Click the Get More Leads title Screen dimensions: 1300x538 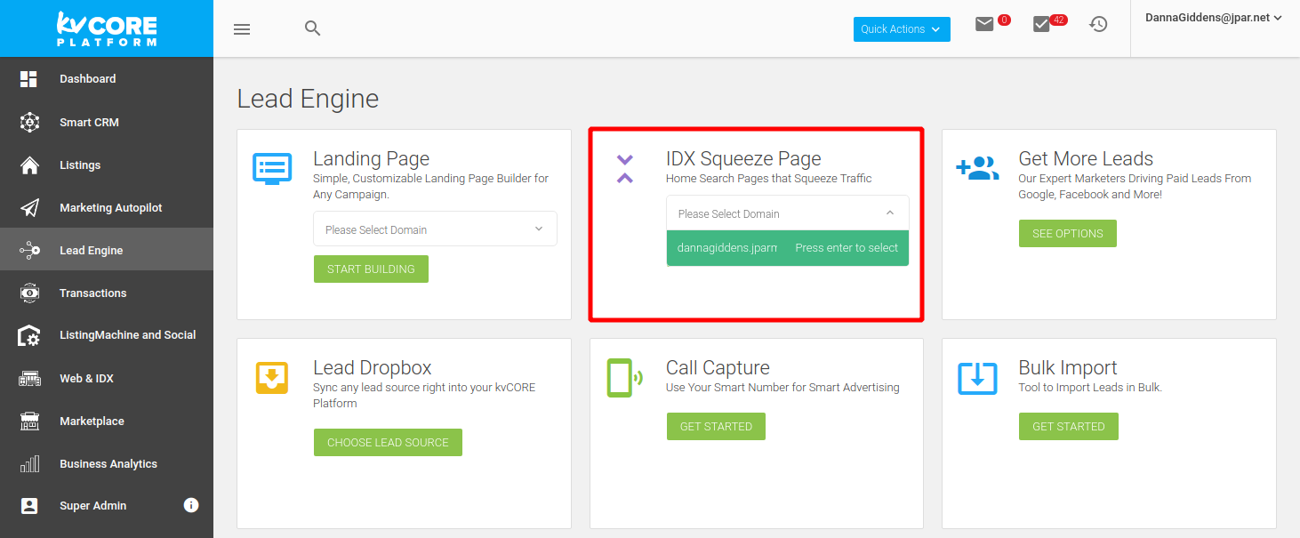[1086, 159]
